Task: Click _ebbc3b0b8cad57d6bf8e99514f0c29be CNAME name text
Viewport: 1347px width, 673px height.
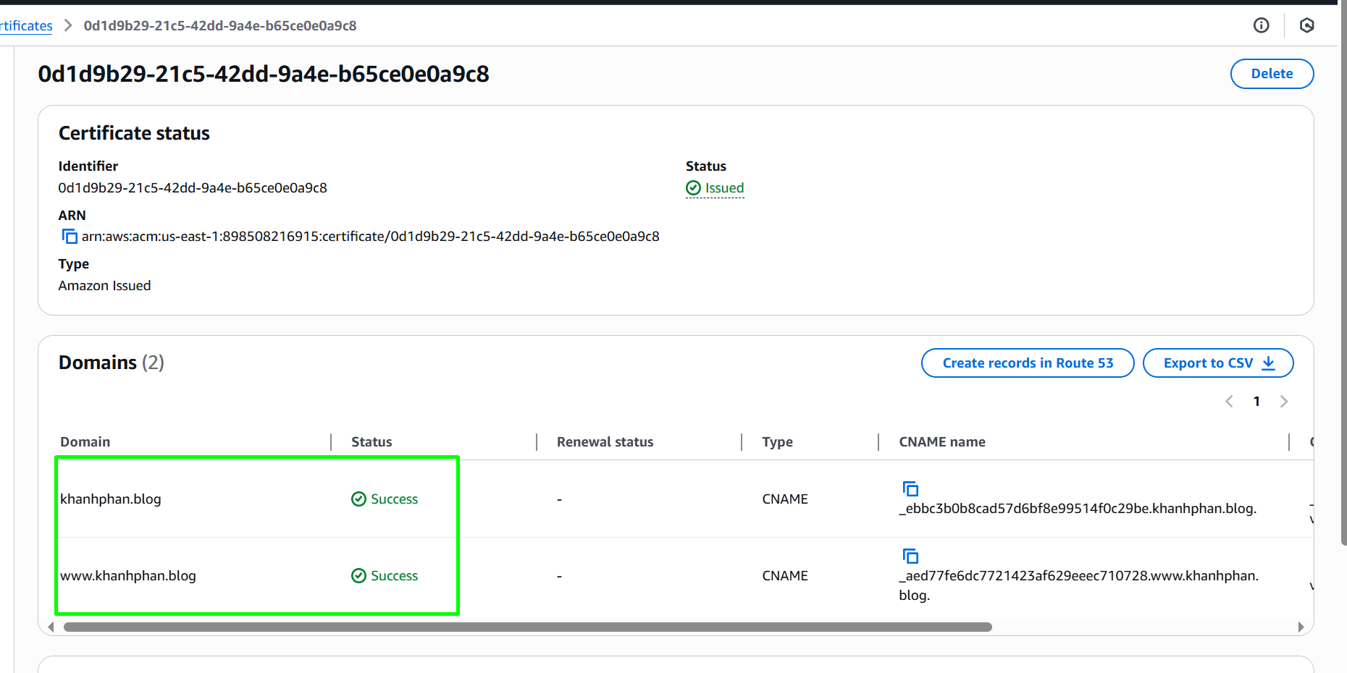Action: point(1078,508)
